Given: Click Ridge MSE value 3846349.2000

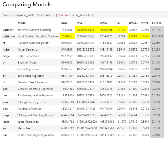Looking at the screenshot, I should coord(85,56).
